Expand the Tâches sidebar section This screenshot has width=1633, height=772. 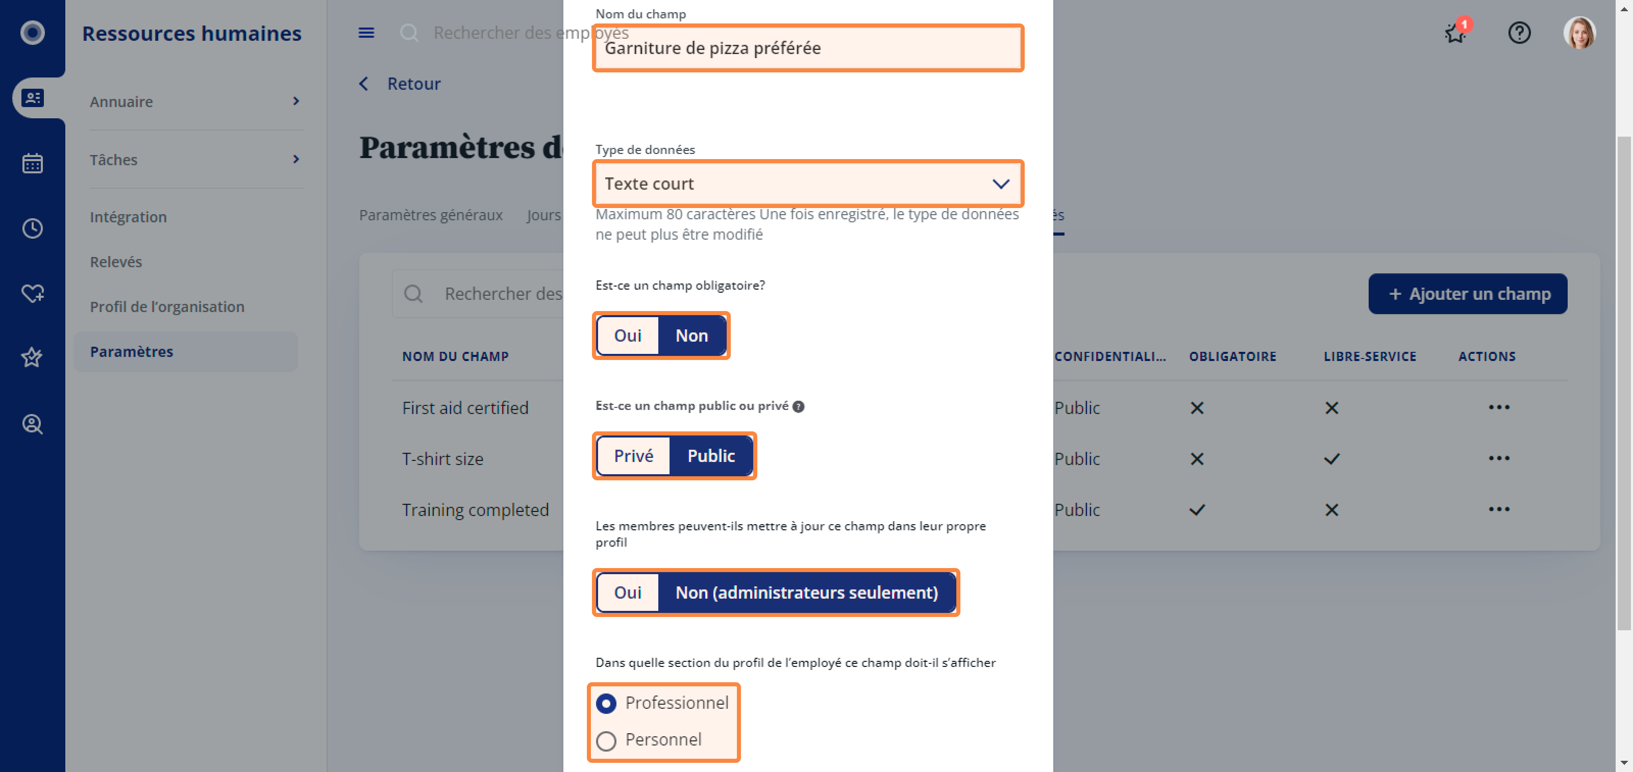pyautogui.click(x=194, y=160)
